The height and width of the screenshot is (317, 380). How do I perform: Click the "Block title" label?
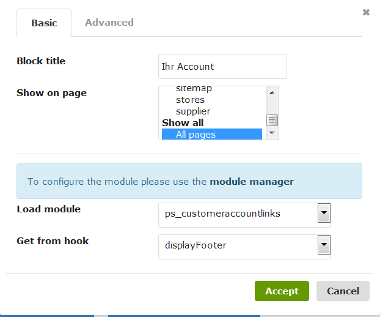point(41,61)
